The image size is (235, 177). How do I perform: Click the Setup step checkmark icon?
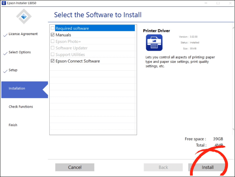click(5, 71)
